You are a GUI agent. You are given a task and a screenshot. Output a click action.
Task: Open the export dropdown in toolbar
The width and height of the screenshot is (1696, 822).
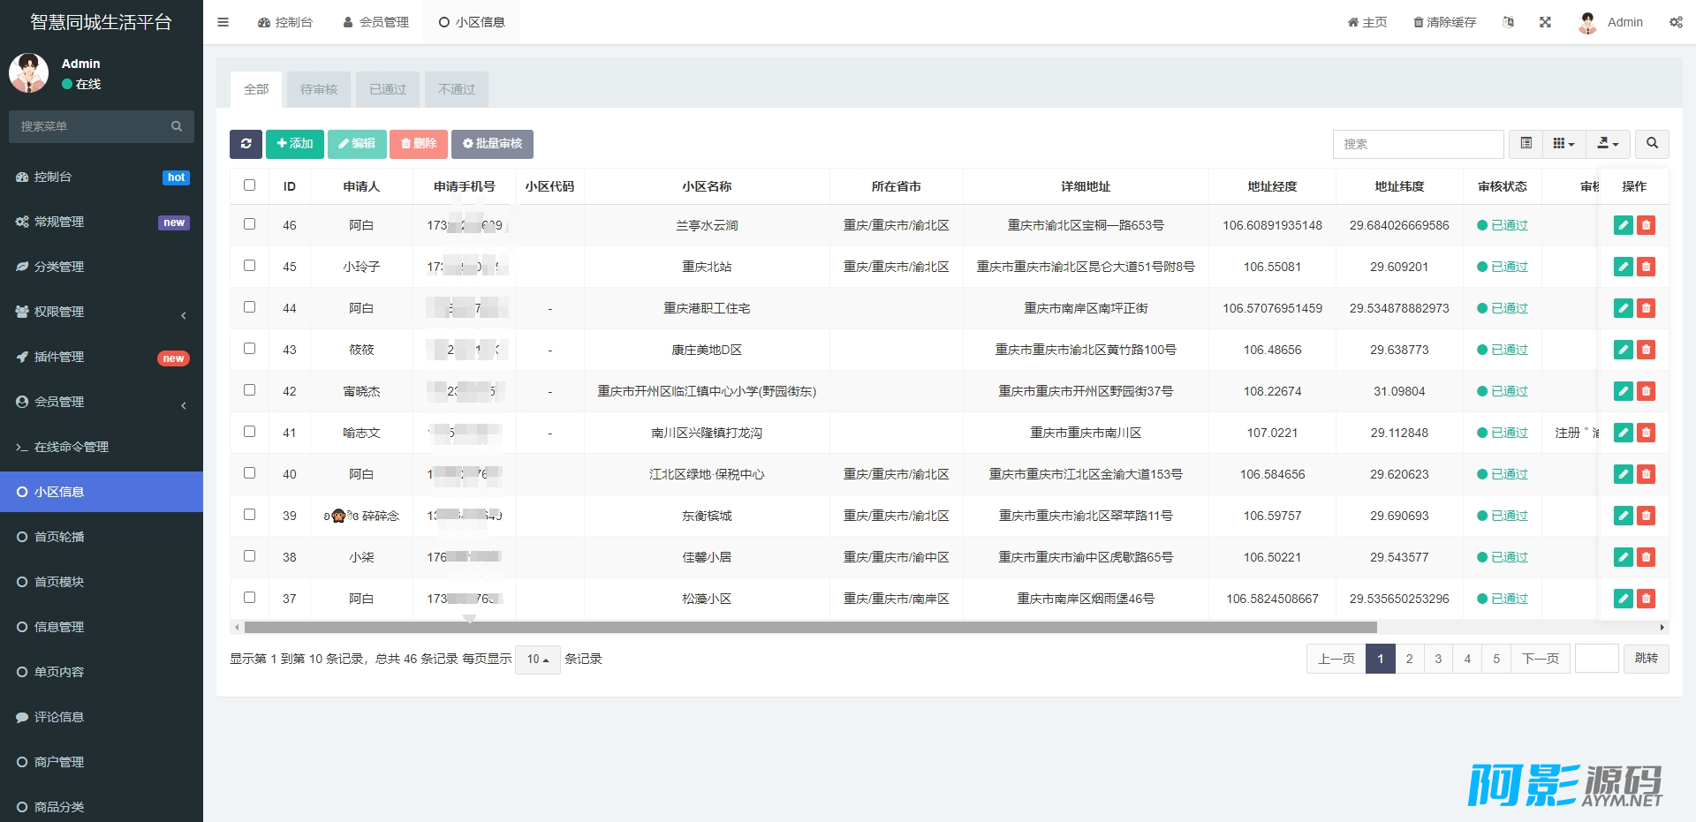[1608, 143]
